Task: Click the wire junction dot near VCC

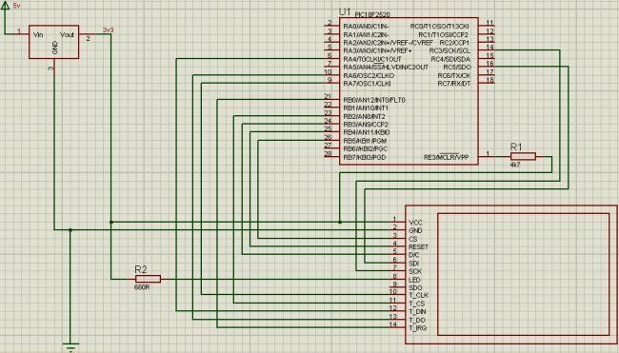Action: pos(340,222)
